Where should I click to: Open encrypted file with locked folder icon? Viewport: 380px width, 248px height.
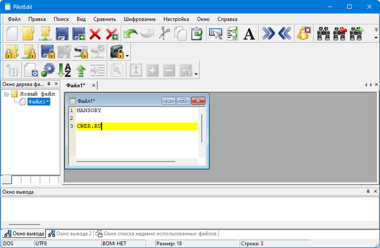[12, 51]
